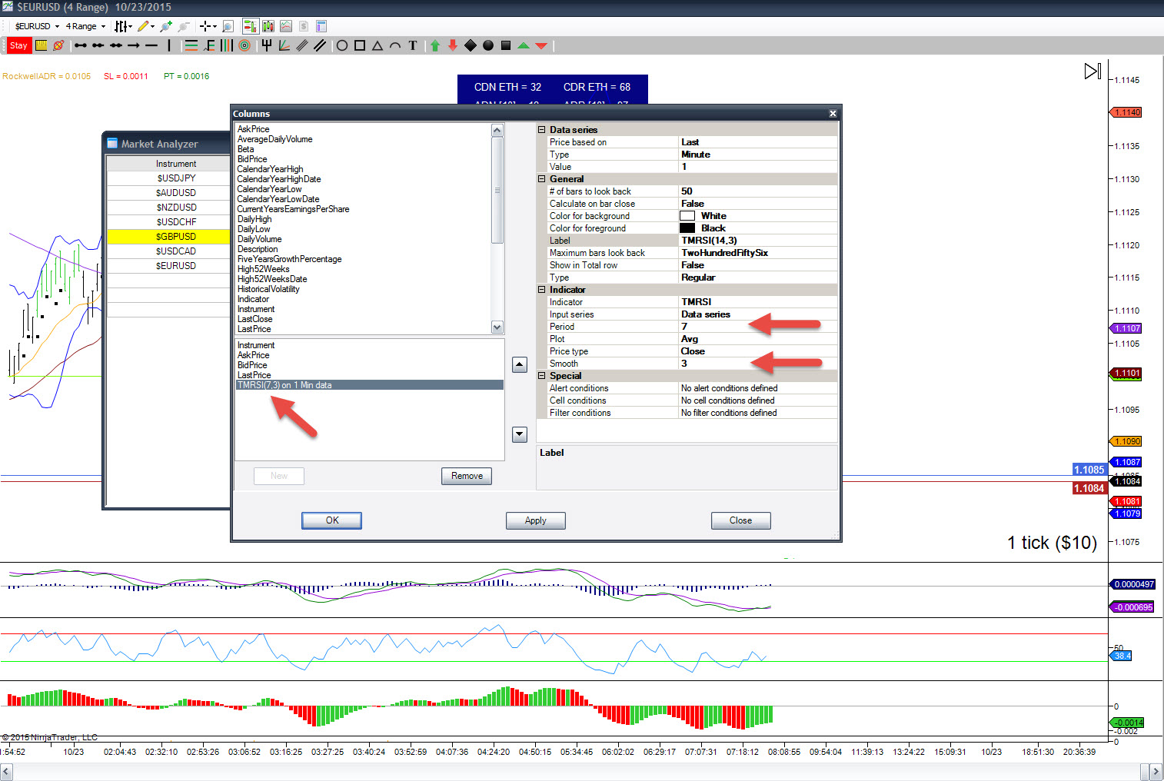Toggle the Stay in draw mode button

point(18,45)
